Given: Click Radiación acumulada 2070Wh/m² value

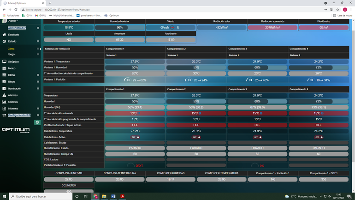Looking at the screenshot, I should point(272,27).
